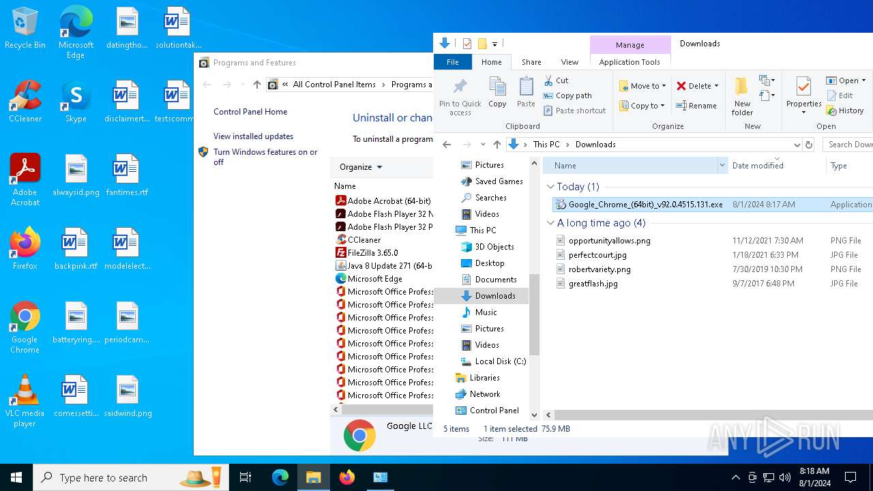
Task: Click the Pin to Quick access icon
Action: [x=460, y=95]
